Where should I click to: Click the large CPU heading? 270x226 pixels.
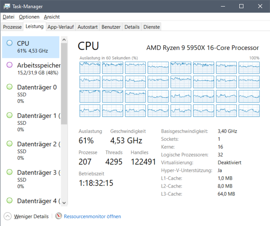pos(88,46)
